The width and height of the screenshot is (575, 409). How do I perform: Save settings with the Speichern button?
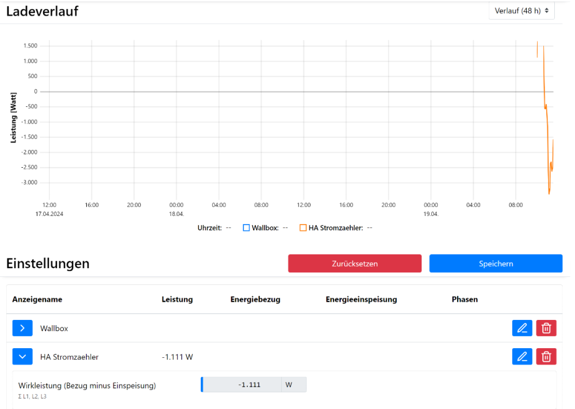coord(496,264)
